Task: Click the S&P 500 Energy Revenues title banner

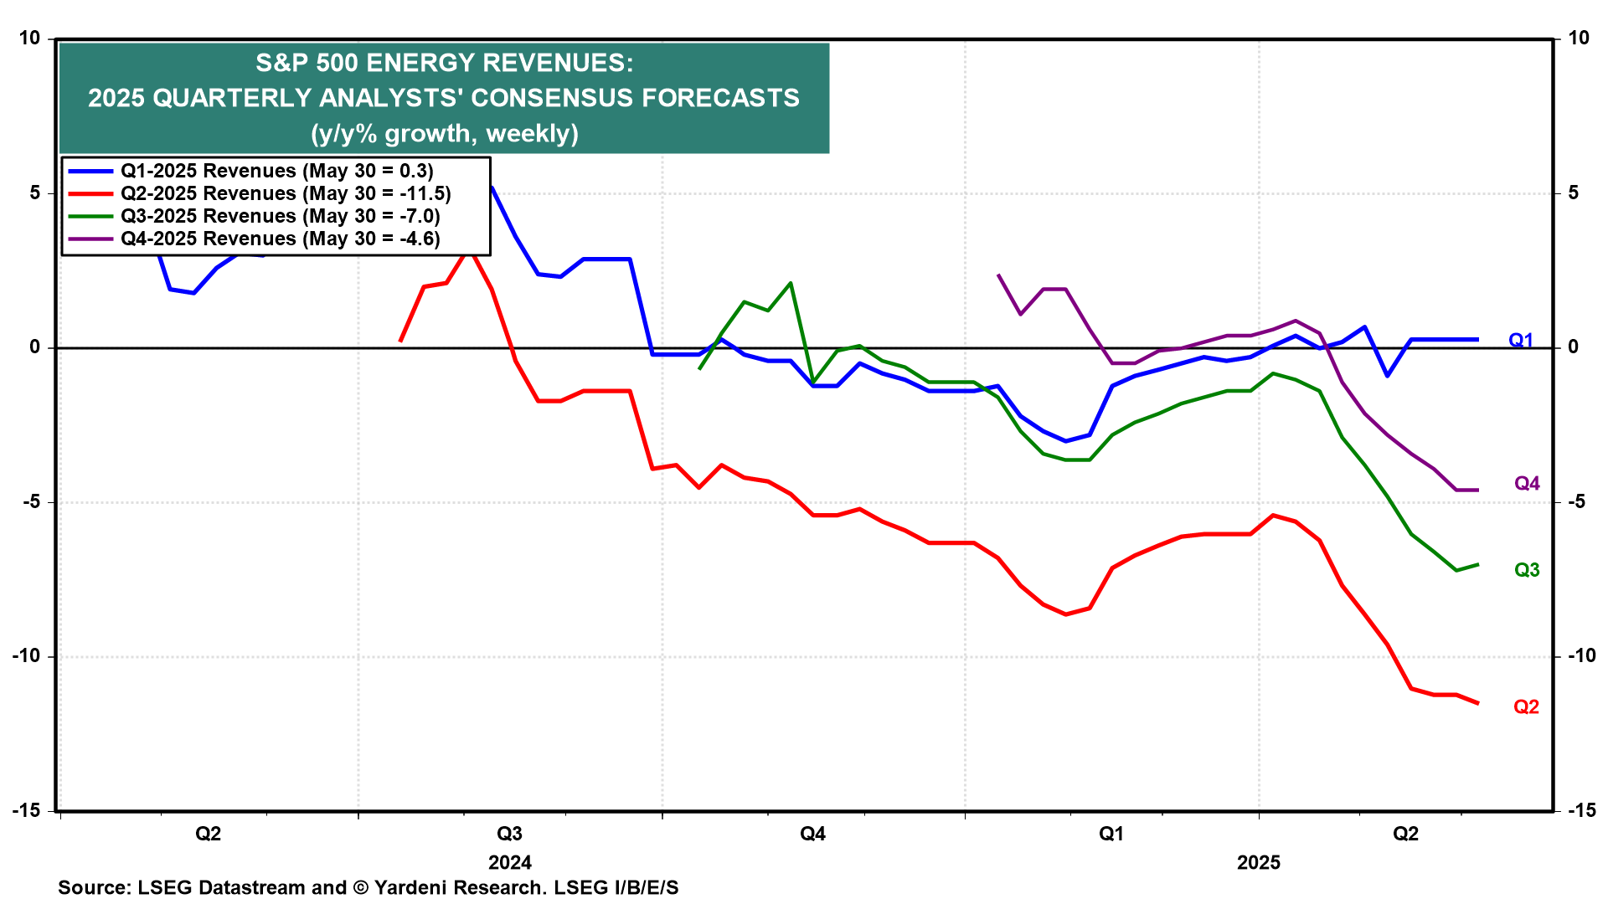Action: point(444,98)
